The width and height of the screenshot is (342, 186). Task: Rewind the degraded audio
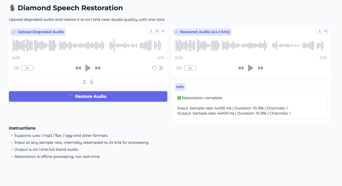point(78,68)
